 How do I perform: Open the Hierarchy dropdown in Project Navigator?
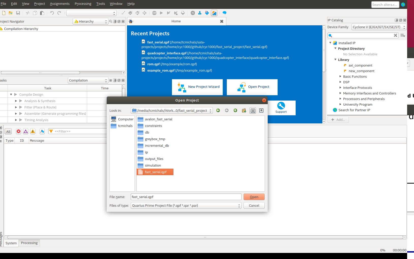click(x=91, y=22)
